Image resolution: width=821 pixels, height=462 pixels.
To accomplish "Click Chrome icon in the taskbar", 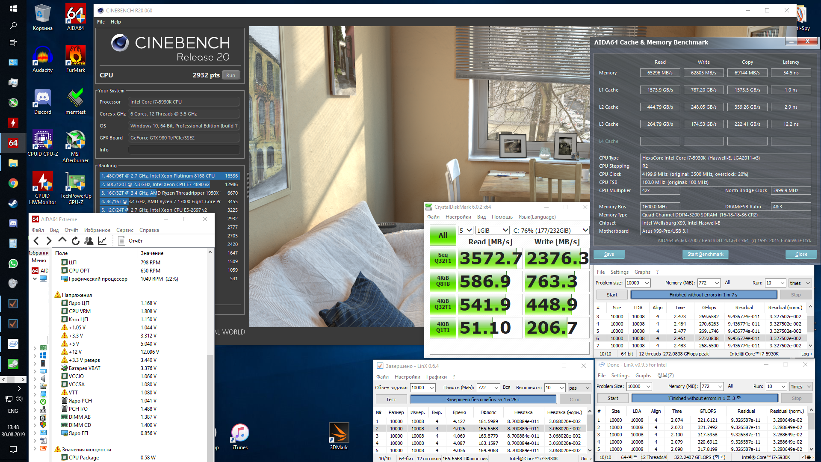I will (x=13, y=183).
